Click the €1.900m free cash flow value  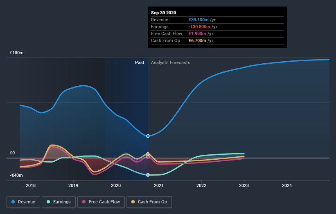(197, 33)
